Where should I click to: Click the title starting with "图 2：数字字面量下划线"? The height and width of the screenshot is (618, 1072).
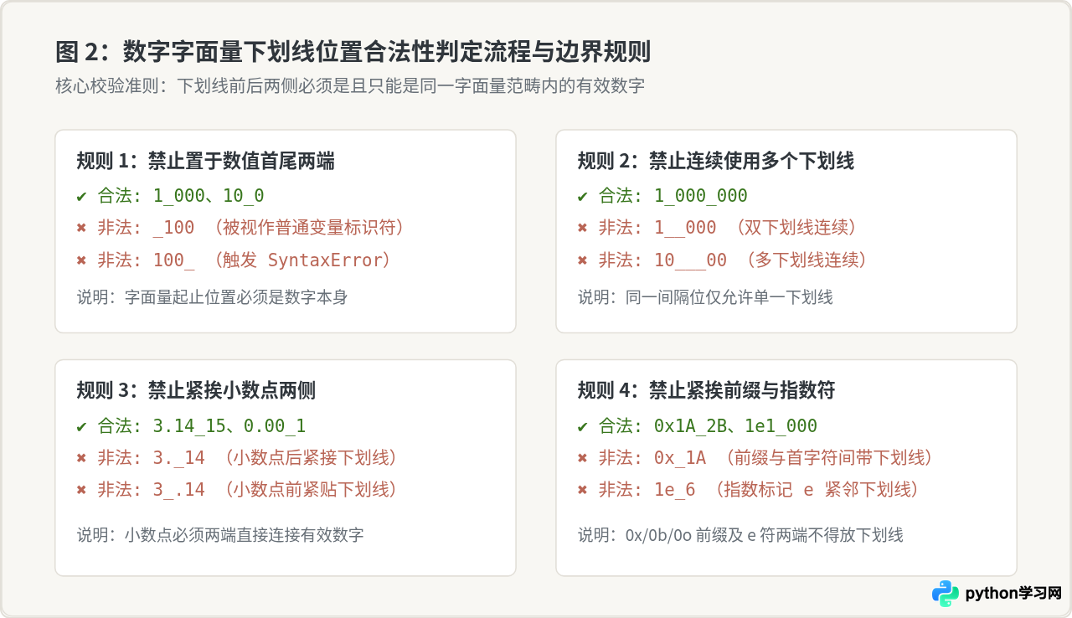click(x=353, y=52)
